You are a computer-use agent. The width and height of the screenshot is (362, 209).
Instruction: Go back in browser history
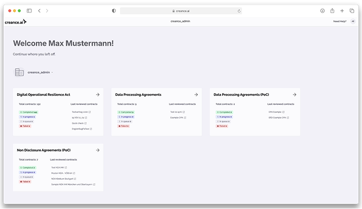39,11
